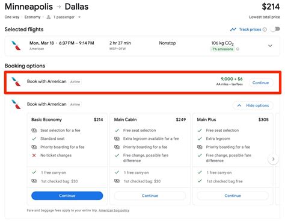The width and height of the screenshot is (285, 221).
Task: Open Track prices link
Action: point(250,30)
